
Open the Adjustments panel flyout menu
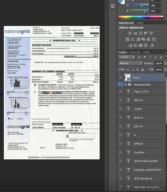coord(166,23)
